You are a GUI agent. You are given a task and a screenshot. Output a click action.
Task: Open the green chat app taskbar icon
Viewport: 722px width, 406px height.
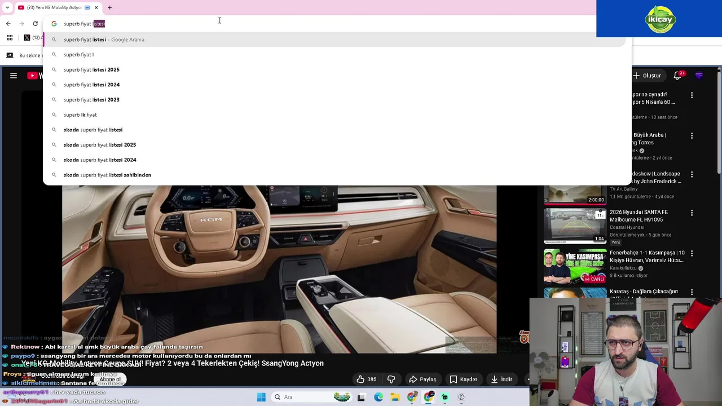click(x=445, y=397)
